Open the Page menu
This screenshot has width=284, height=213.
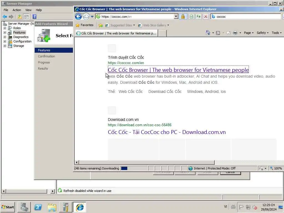(248, 33)
